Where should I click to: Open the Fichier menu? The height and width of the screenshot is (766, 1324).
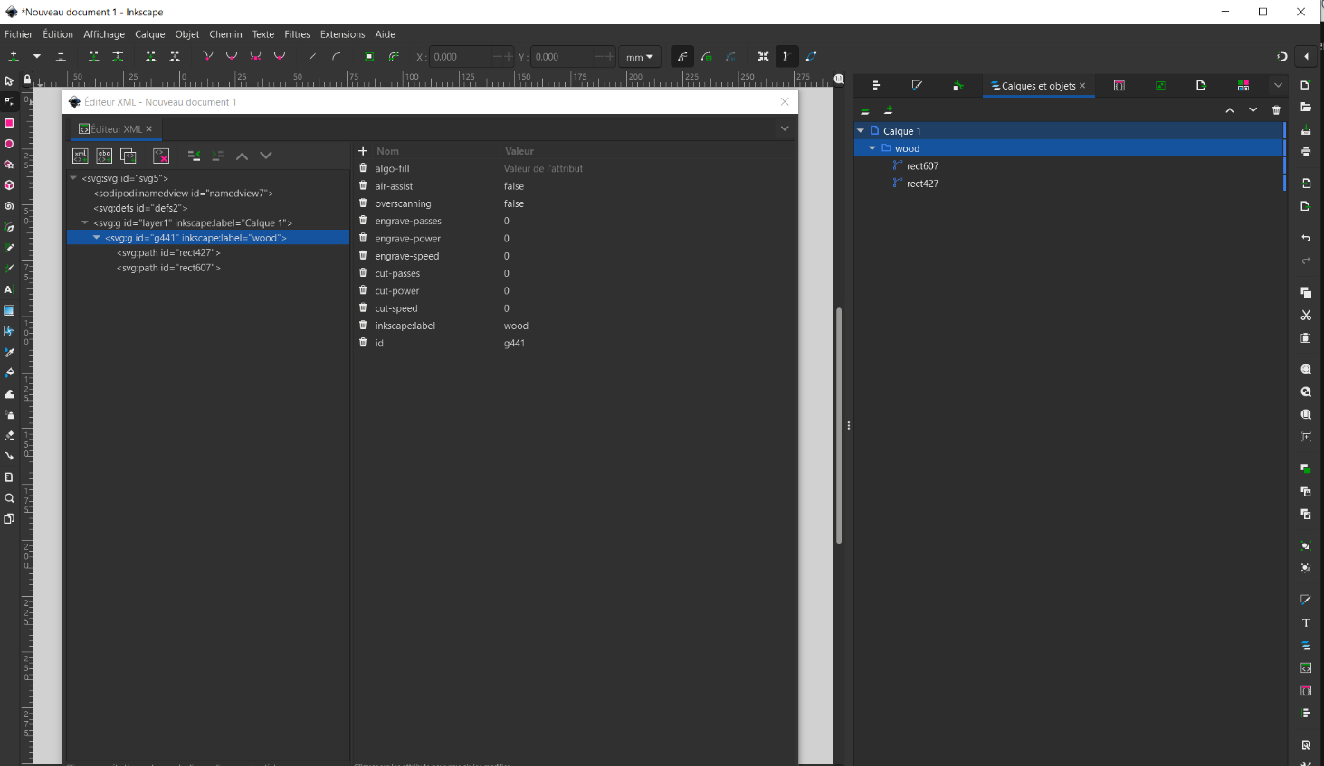(x=19, y=34)
